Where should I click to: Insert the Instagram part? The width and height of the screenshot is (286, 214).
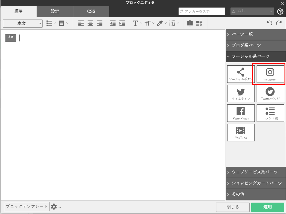point(270,74)
